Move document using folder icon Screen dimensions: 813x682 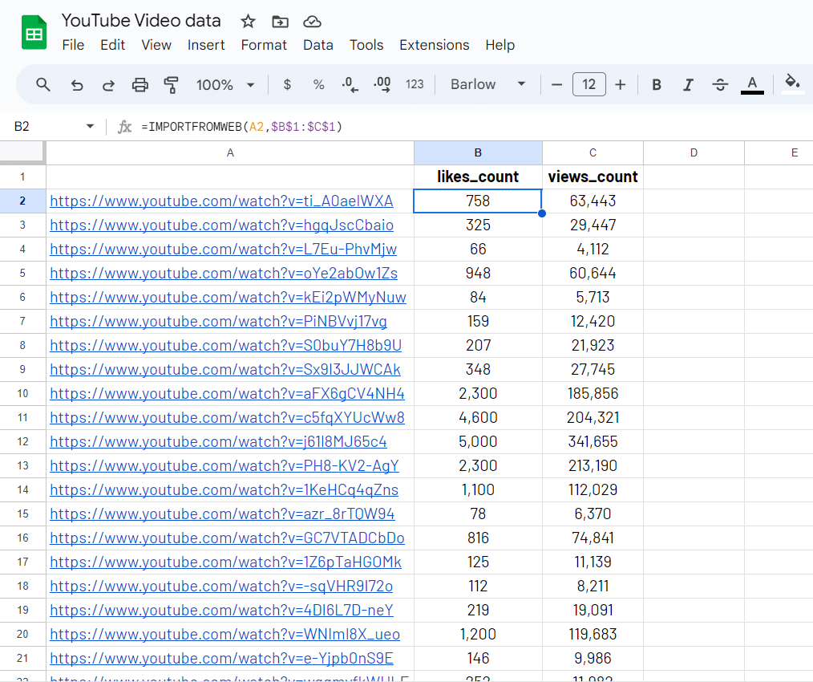click(x=280, y=22)
